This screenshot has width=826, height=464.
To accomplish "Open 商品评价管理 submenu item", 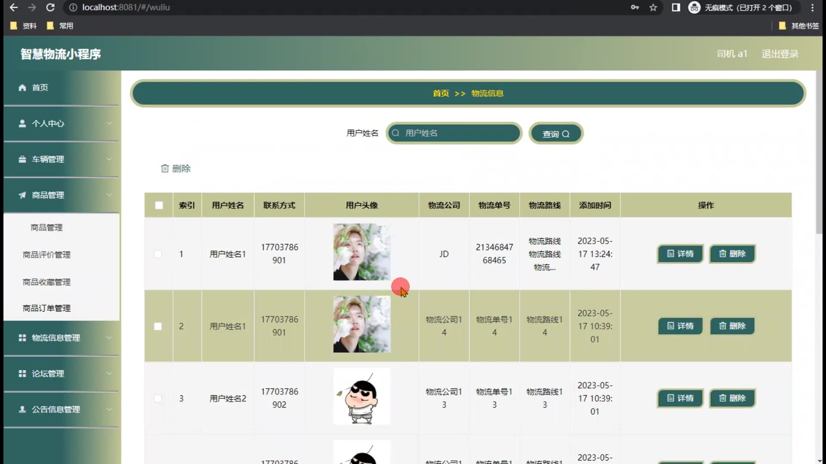I will point(46,255).
